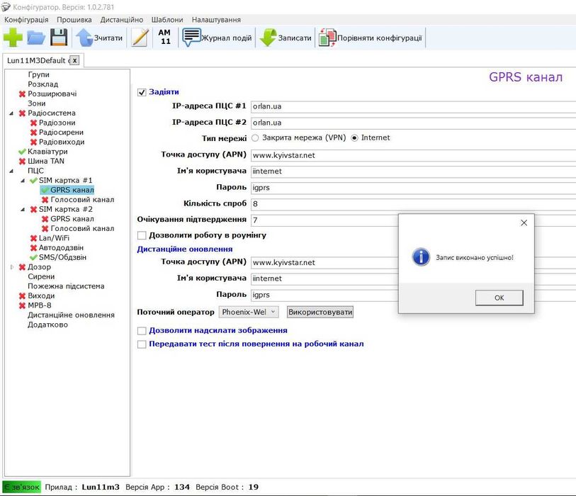Select Зони in the tree
This screenshot has width=576, height=496.
(x=37, y=103)
